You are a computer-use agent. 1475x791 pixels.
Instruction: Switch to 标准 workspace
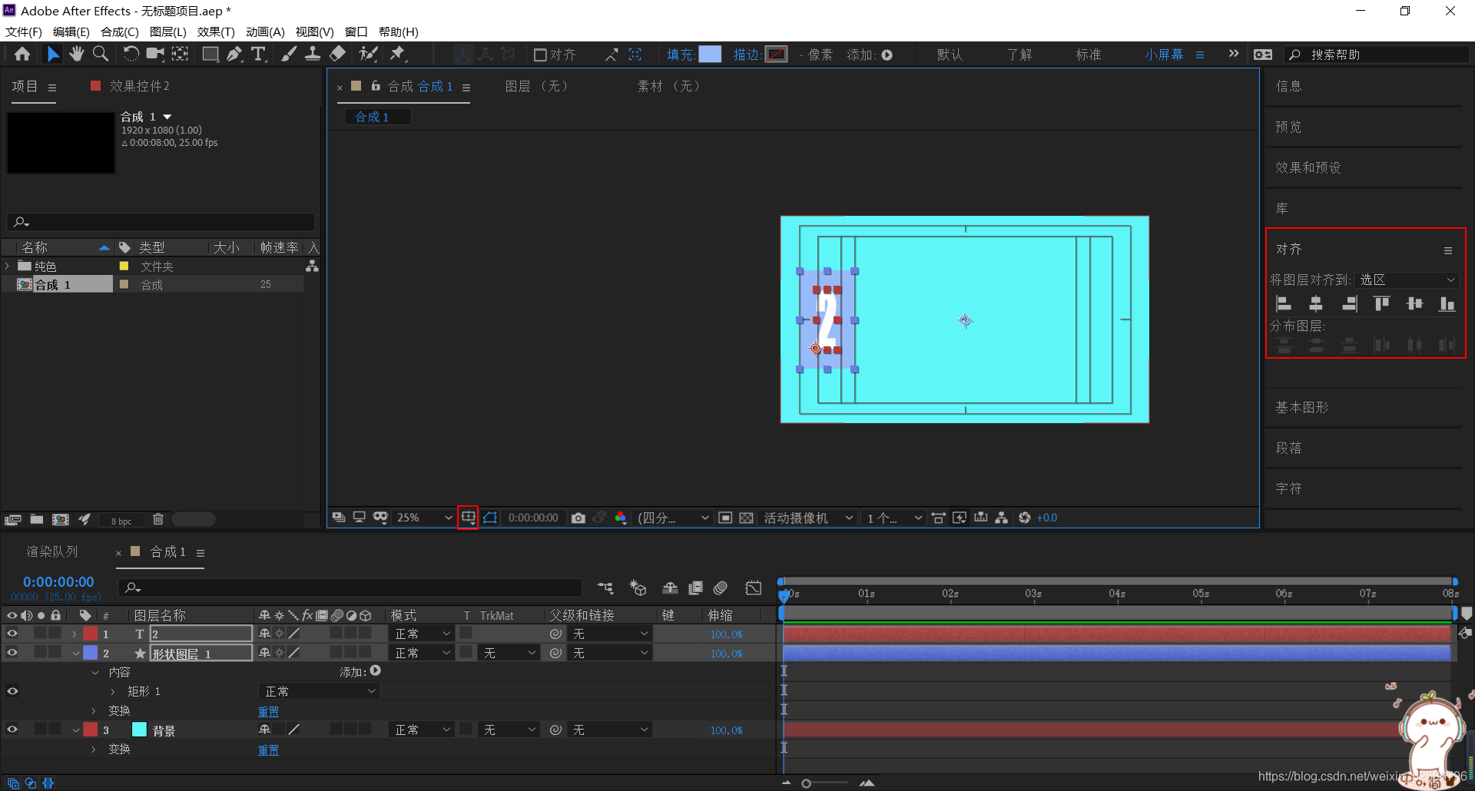pyautogui.click(x=1089, y=55)
